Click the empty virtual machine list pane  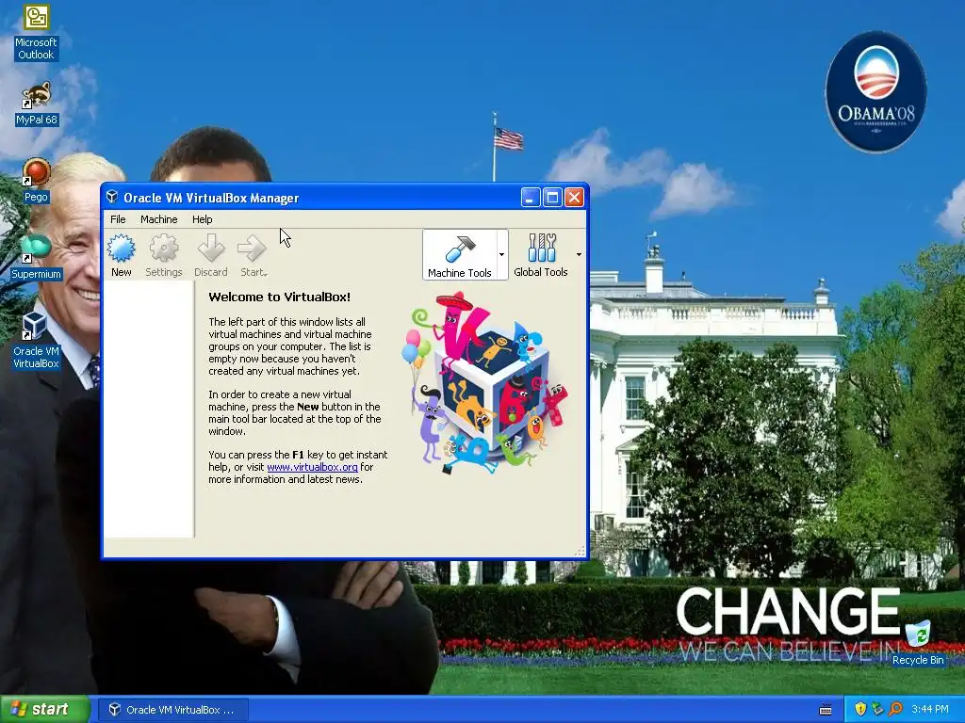coord(149,410)
